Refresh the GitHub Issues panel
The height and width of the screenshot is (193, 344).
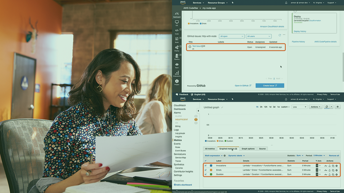point(280,35)
